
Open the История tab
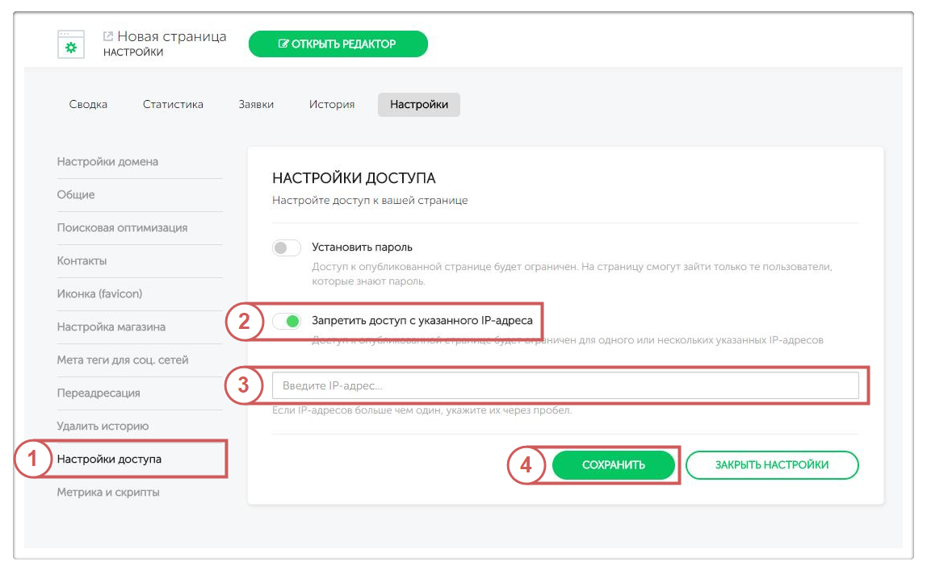(x=331, y=104)
